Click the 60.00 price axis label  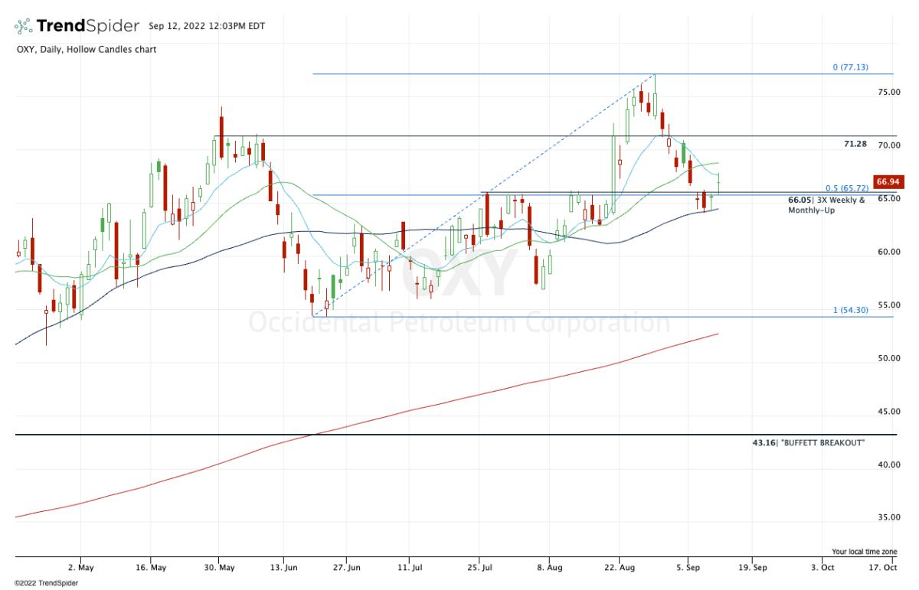pyautogui.click(x=888, y=252)
